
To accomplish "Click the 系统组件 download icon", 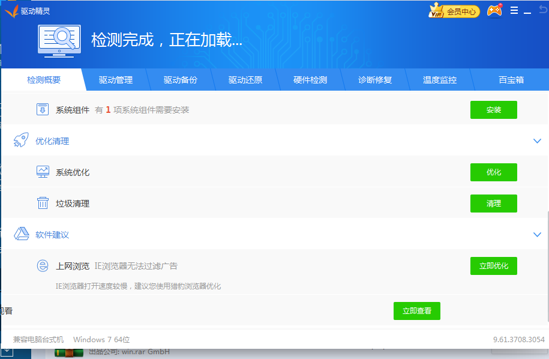I will 43,110.
